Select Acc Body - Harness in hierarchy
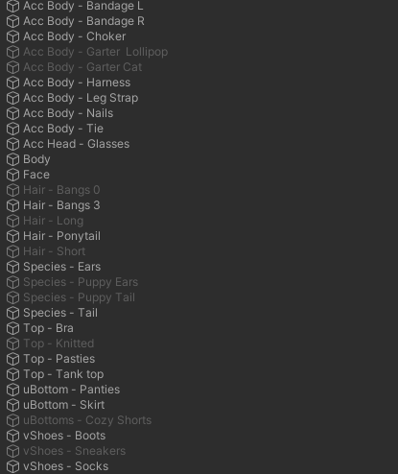This screenshot has width=398, height=474. (x=77, y=83)
